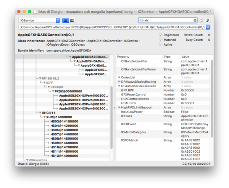Click the magnifying glass search icon
Image resolution: width=229 pixels, height=188 pixels.
[142, 20]
